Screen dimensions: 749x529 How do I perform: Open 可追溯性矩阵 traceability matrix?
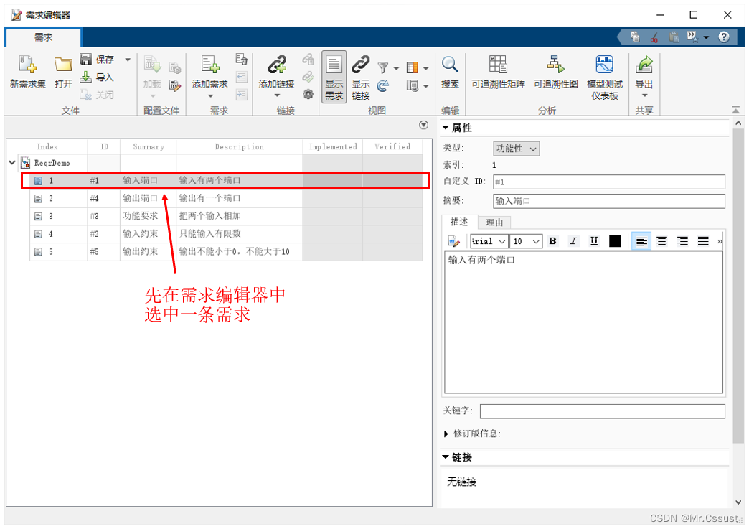pos(498,72)
